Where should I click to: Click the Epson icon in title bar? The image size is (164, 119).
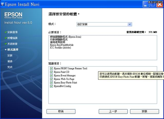[x=2, y=4]
